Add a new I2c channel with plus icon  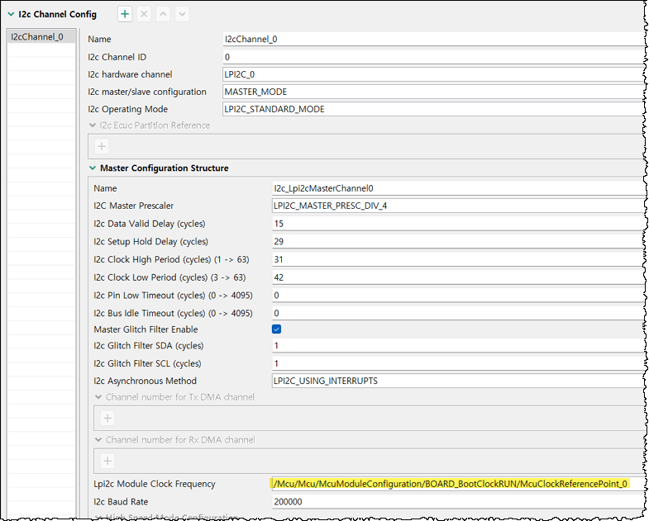pos(125,14)
